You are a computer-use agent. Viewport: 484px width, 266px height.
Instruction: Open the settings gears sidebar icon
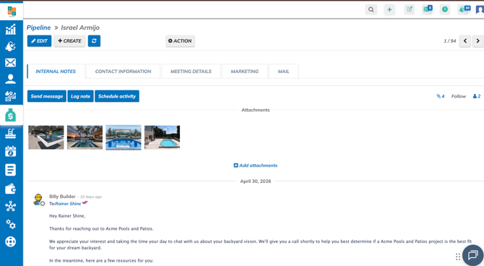point(11,224)
